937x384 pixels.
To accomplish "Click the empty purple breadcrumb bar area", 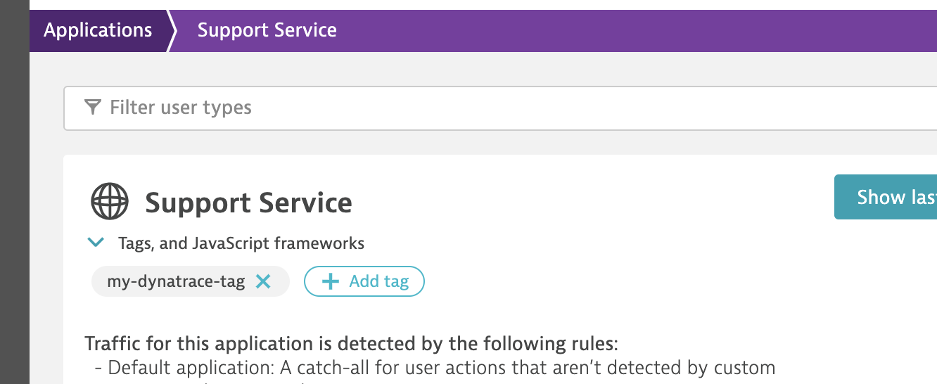I will 633,30.
